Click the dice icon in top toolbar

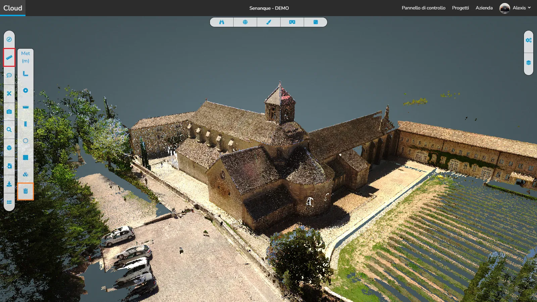pyautogui.click(x=315, y=22)
